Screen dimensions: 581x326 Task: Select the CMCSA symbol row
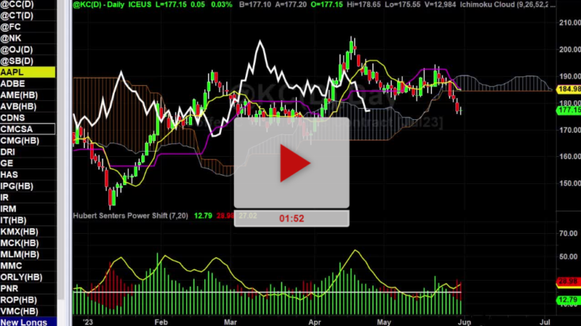coord(27,129)
